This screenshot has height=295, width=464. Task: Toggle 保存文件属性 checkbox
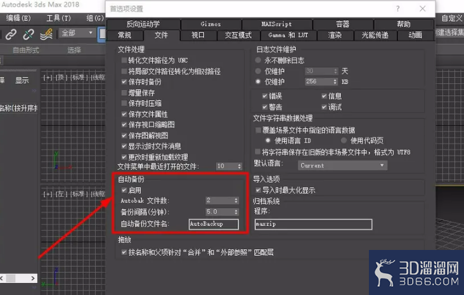coord(124,114)
